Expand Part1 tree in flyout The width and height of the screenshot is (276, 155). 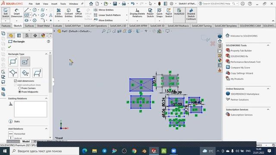[x=54, y=31]
